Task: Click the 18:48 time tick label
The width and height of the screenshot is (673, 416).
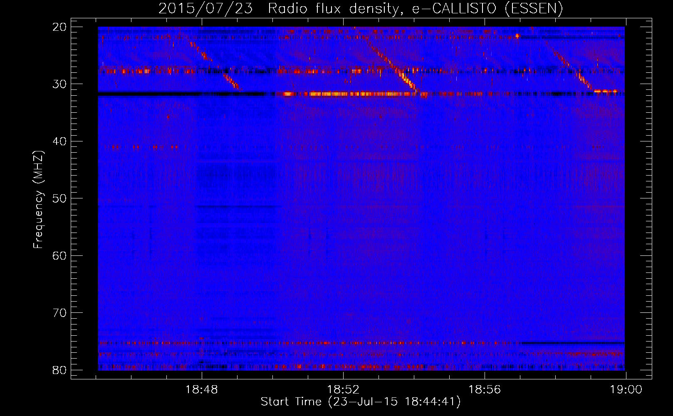Action: [x=202, y=390]
